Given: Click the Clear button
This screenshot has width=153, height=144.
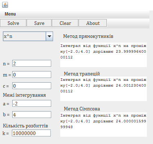Looking at the screenshot, I should [x=65, y=23].
